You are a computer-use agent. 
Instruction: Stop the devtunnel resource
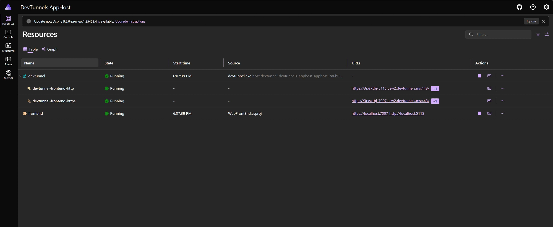[479, 76]
